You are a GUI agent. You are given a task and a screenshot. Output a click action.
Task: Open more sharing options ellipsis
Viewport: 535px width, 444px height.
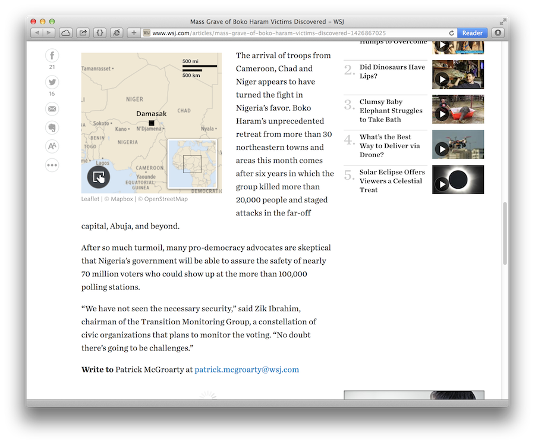click(52, 165)
